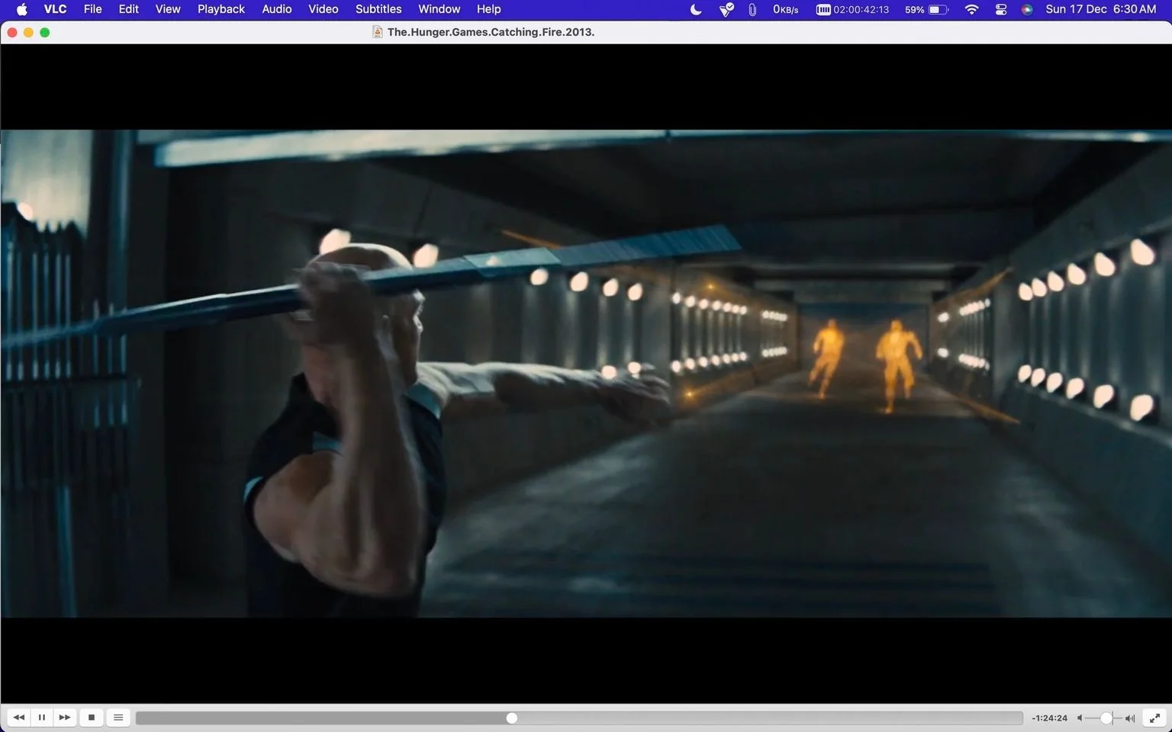This screenshot has height=732, width=1172.
Task: Click the fast forward button
Action: pyautogui.click(x=65, y=718)
